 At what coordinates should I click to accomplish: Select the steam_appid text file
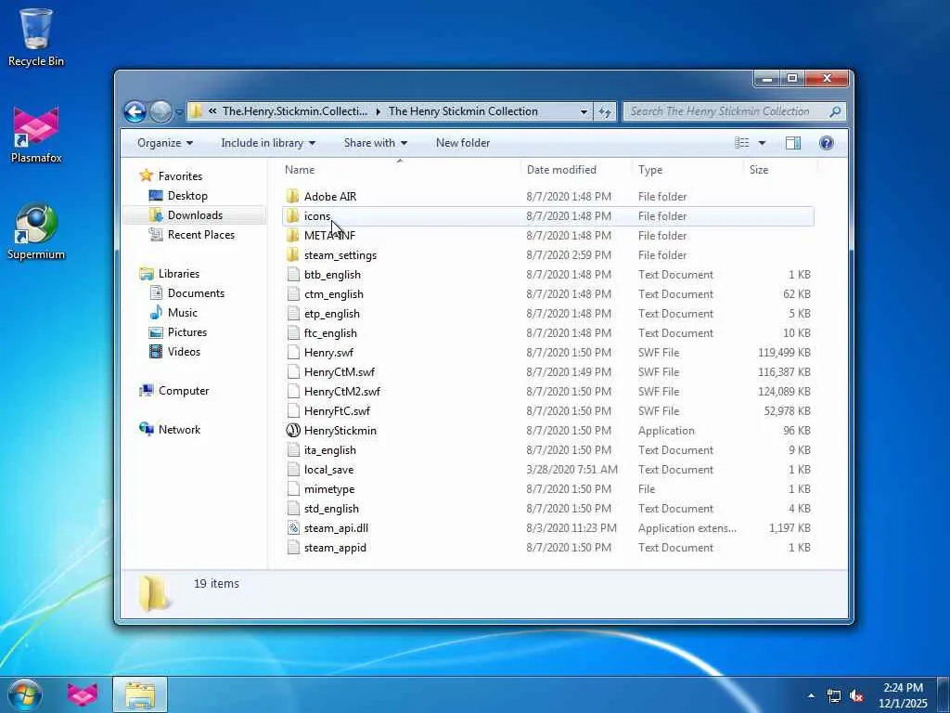547,548
